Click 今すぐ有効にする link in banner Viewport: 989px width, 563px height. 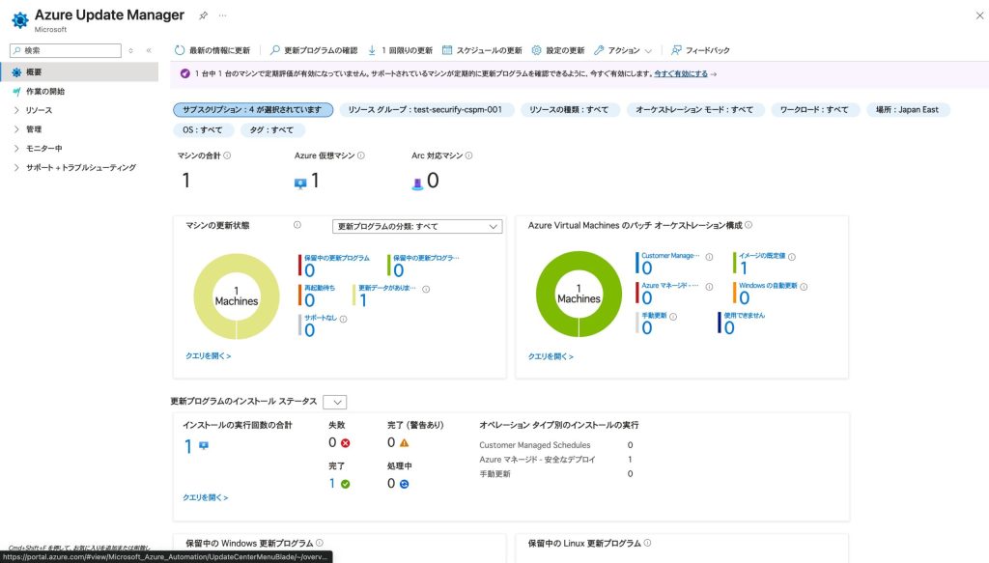[681, 73]
